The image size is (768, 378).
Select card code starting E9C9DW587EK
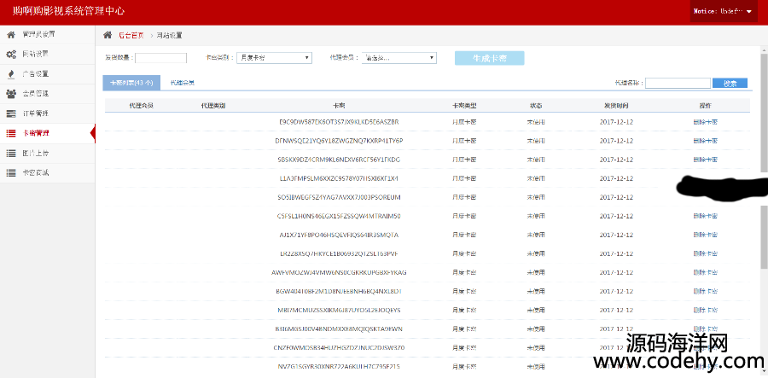[339, 122]
